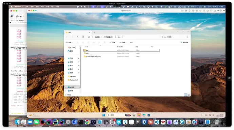Open WebStorm from the macOS dock

[55, 122]
